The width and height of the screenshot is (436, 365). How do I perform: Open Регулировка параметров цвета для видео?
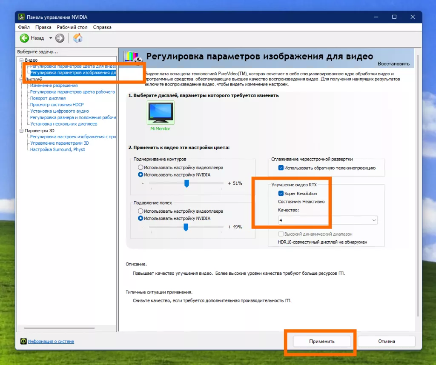[73, 66]
